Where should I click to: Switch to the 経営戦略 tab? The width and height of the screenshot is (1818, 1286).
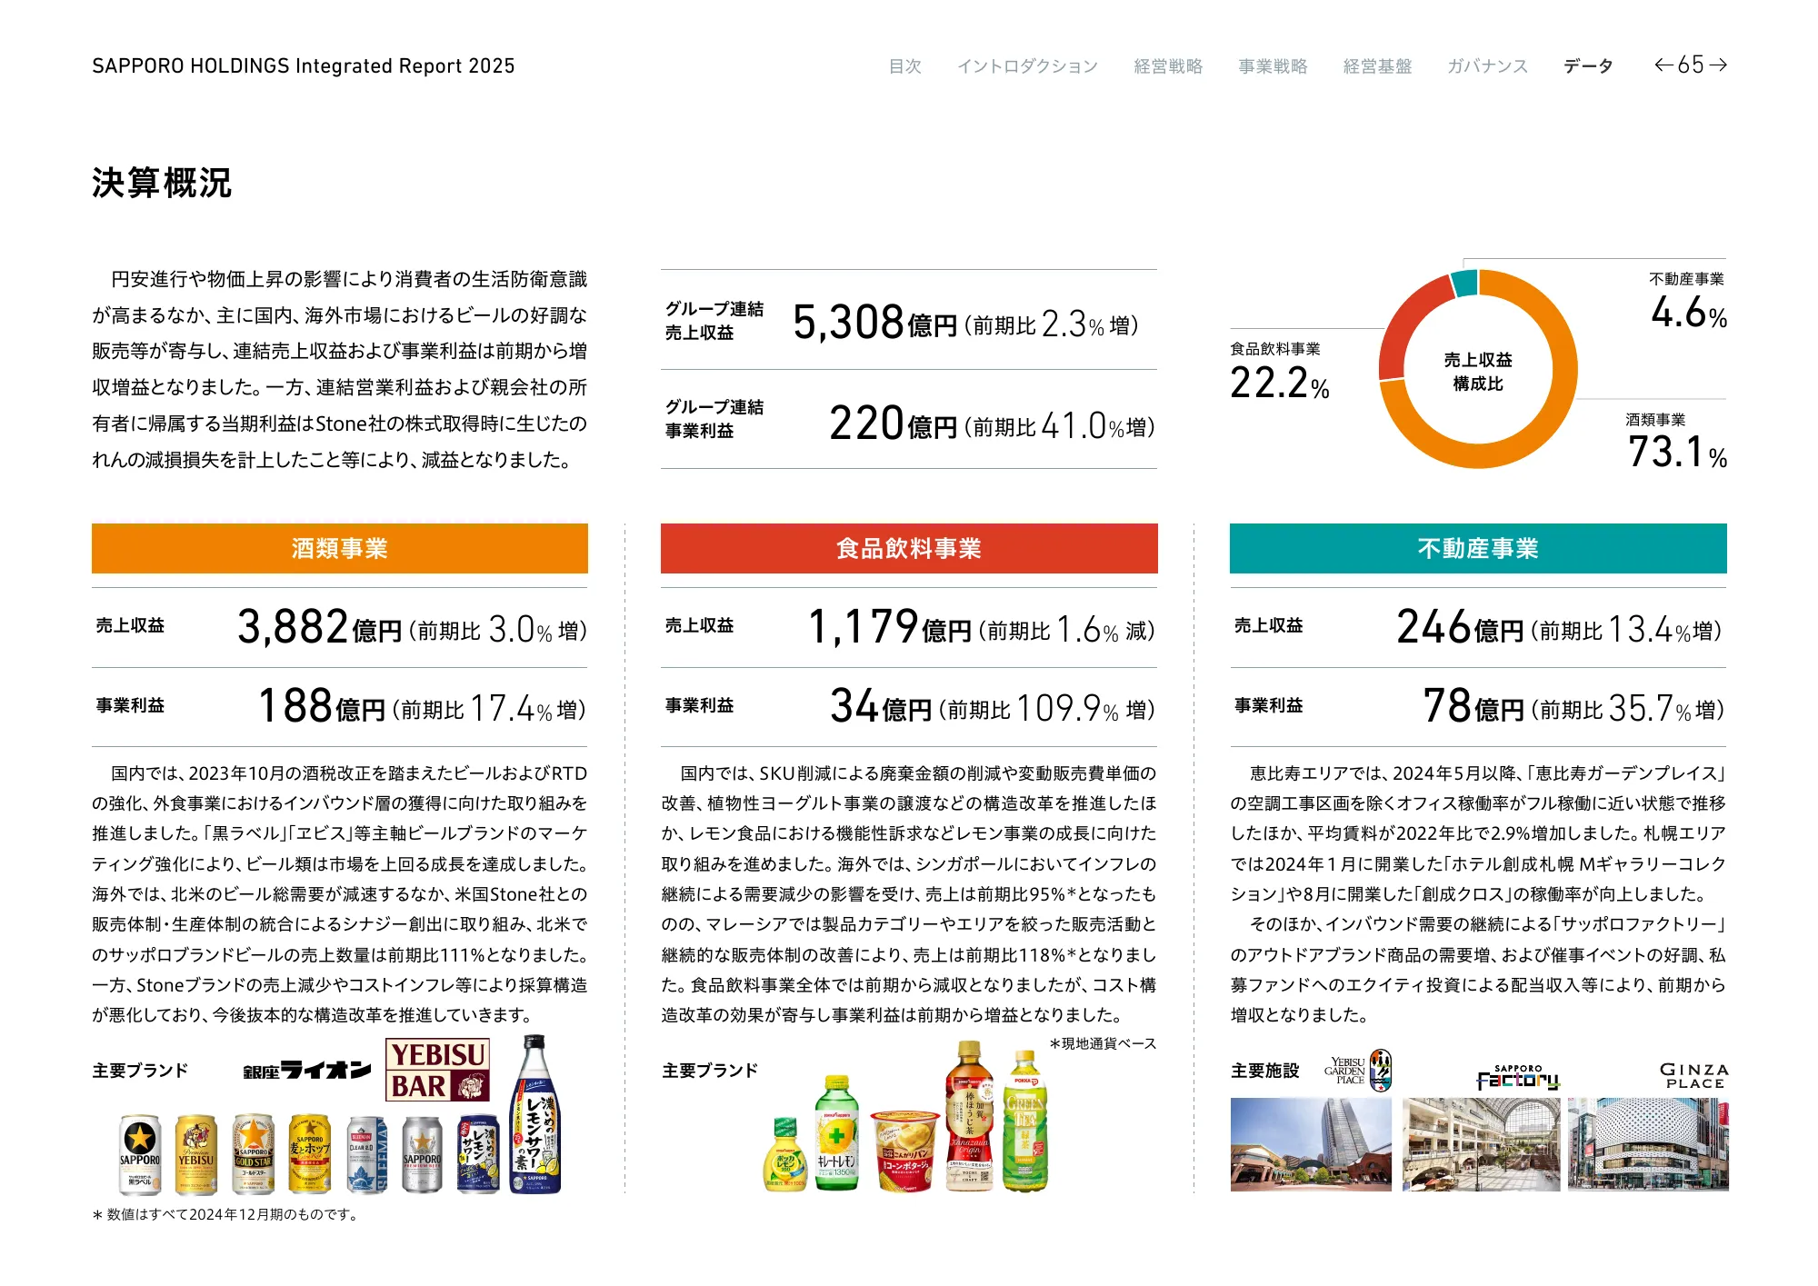coord(1168,66)
